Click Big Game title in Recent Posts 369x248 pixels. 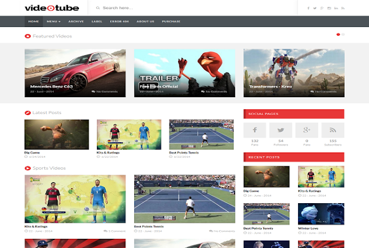[x=251, y=191]
